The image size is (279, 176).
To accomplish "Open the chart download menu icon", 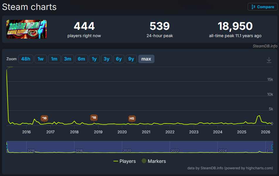I will [x=269, y=60].
